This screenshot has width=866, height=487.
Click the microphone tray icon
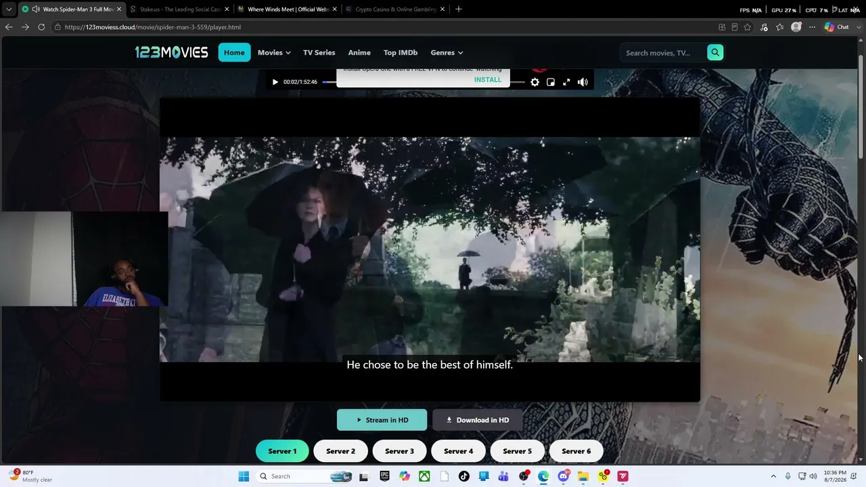[788, 476]
